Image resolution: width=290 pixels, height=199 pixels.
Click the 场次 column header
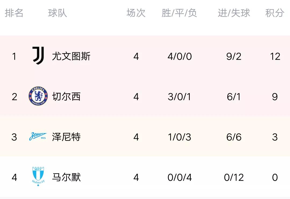tap(136, 13)
